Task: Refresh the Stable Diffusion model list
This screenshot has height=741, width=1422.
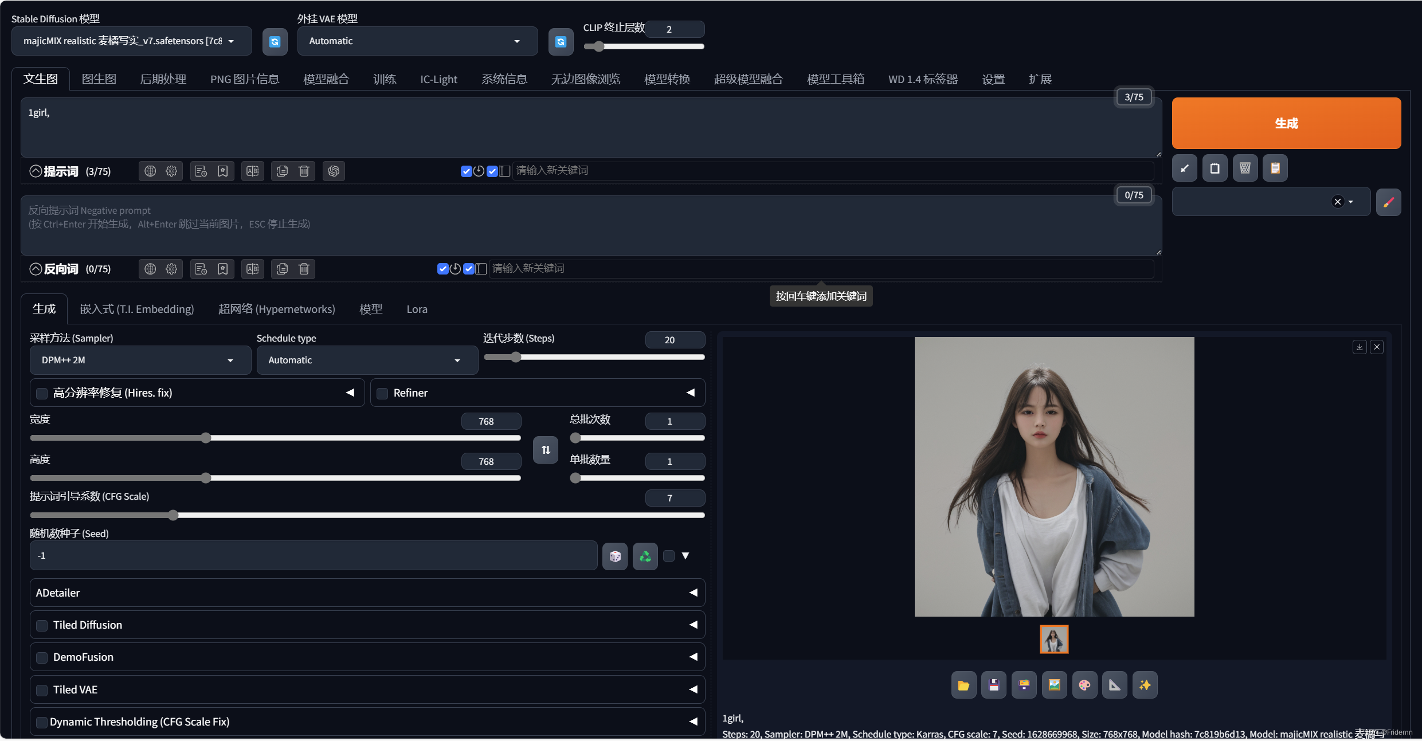Action: 275,41
